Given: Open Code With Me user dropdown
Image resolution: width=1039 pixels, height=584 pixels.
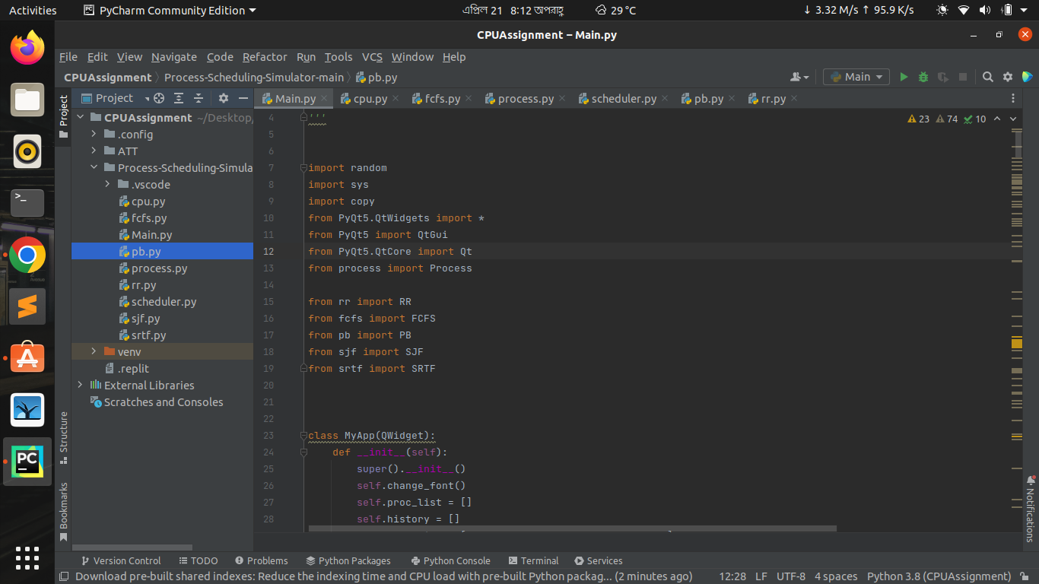Looking at the screenshot, I should pos(799,77).
